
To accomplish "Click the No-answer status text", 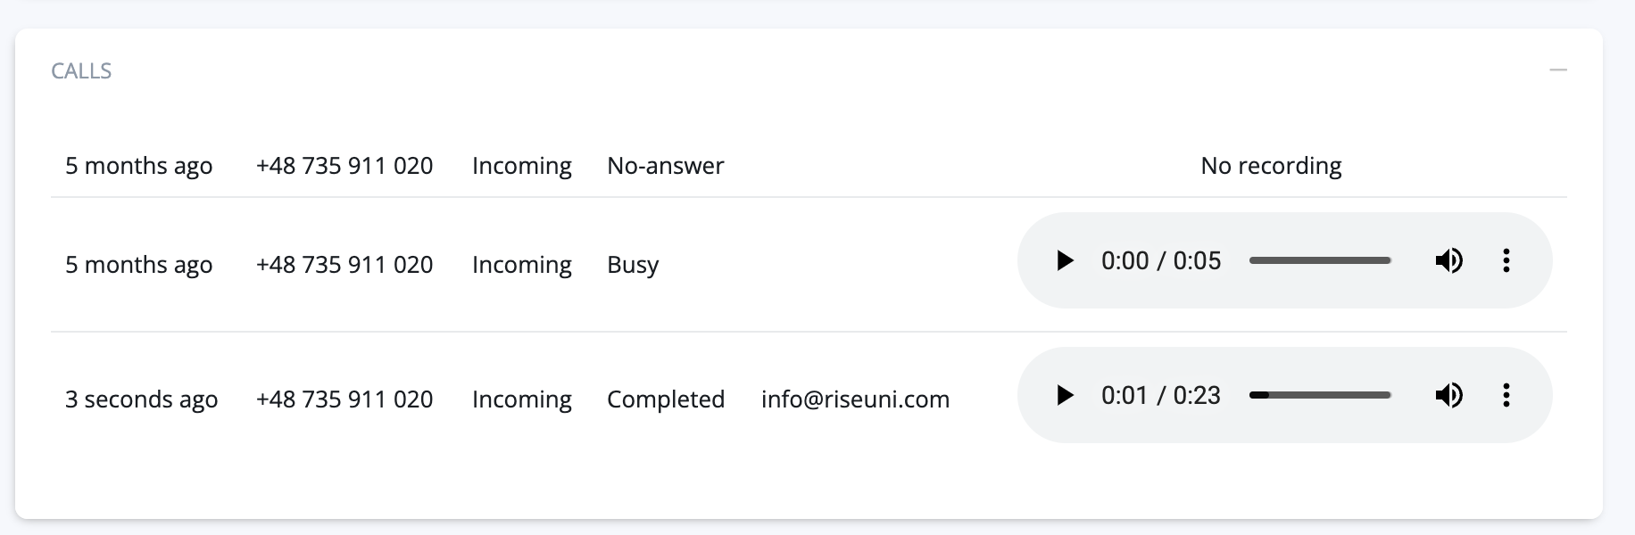I will click(x=666, y=166).
